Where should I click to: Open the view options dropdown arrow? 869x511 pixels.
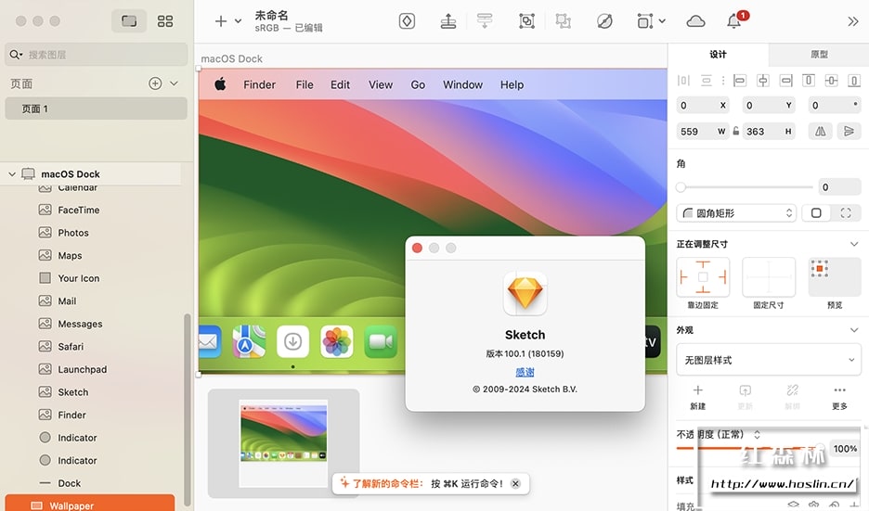pos(662,21)
